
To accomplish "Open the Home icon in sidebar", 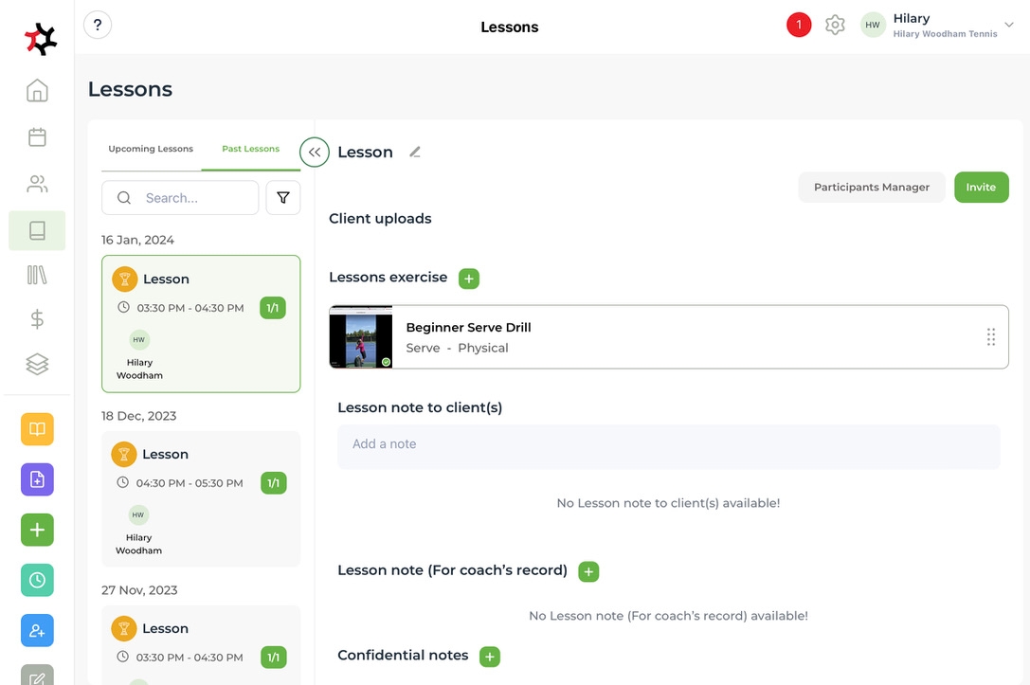I will 37,91.
